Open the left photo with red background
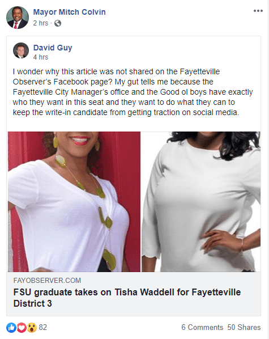Screen dimensions: 269x339 [74, 202]
